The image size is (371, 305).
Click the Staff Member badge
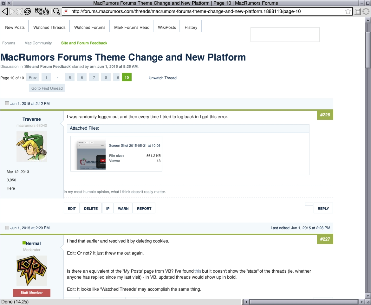point(32,293)
